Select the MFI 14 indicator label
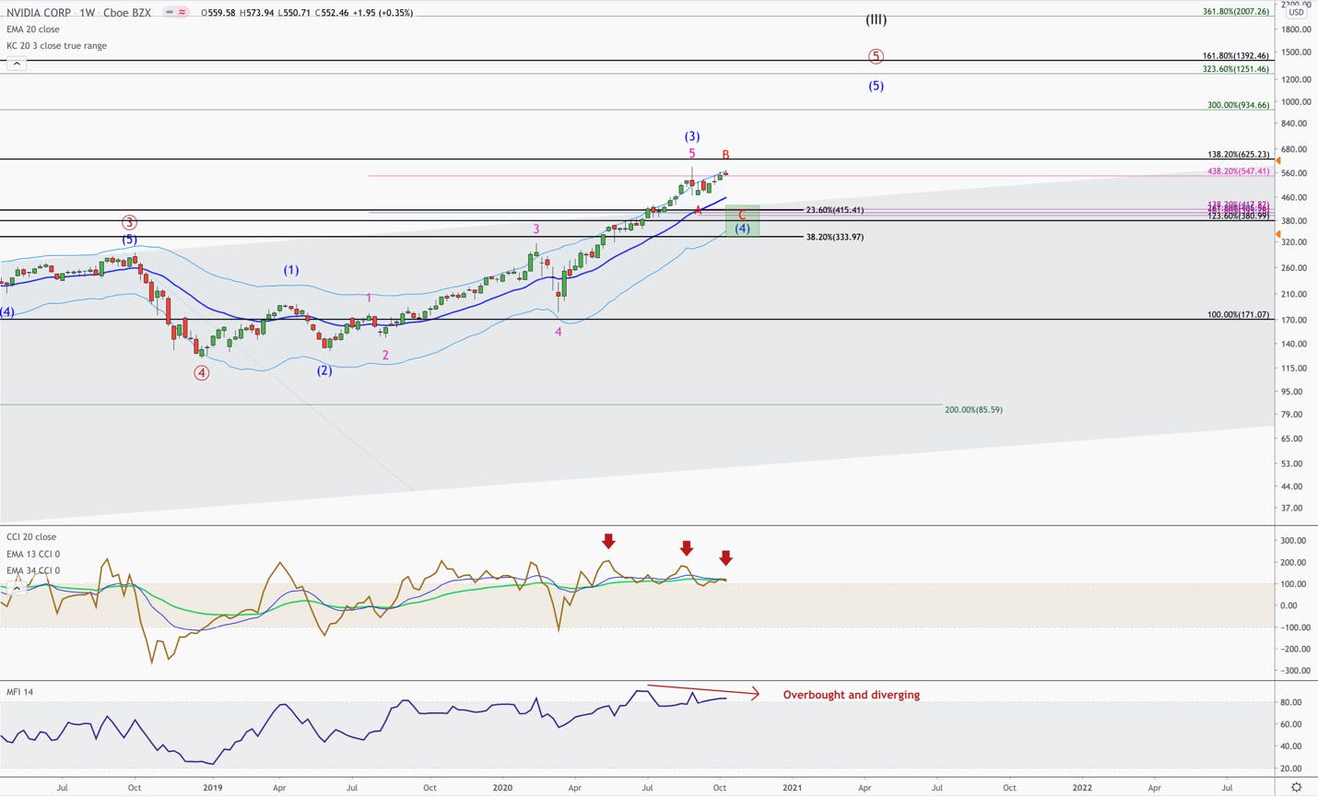The width and height of the screenshot is (1318, 798). point(19,692)
